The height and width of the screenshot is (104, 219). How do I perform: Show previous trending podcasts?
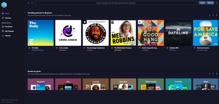coord(210,15)
